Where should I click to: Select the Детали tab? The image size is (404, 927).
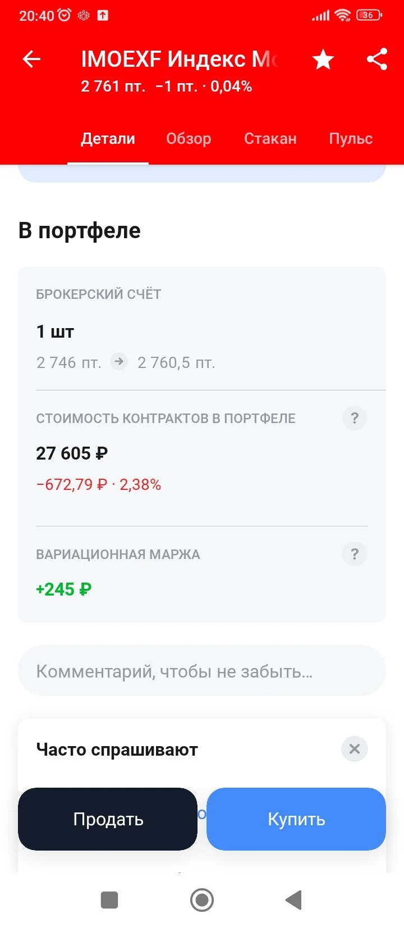(108, 139)
